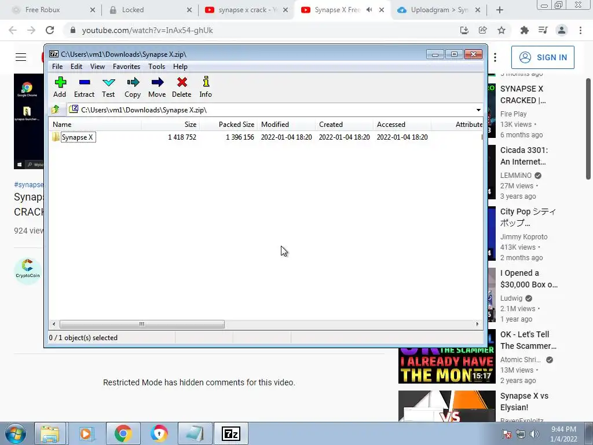Click the #synapse hashtag link
Viewport: 593px width, 445px height.
[29, 185]
